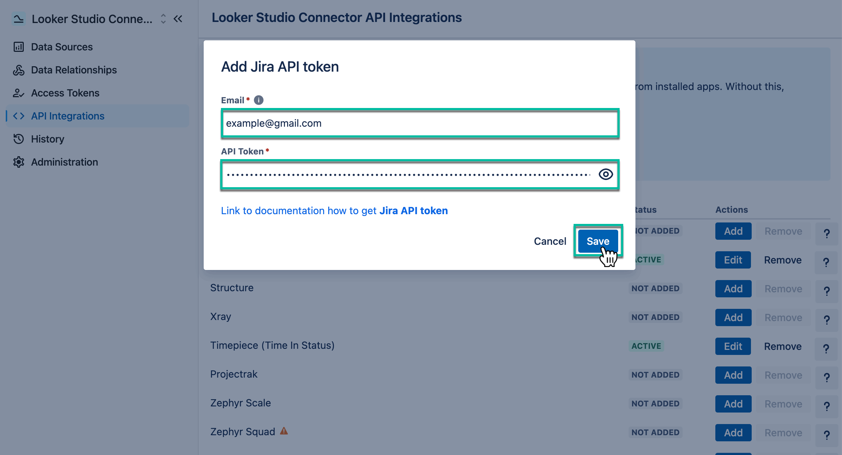The width and height of the screenshot is (842, 455).
Task: Collapse the sidebar with the double chevron
Action: 178,19
